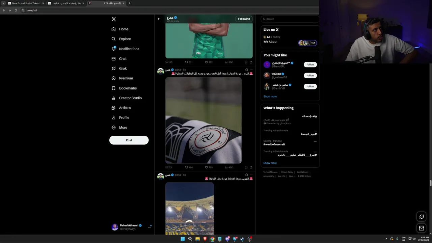Like the Shabab post with 765 likes
Image resolution: width=432 pixels, height=243 pixels.
point(209,167)
